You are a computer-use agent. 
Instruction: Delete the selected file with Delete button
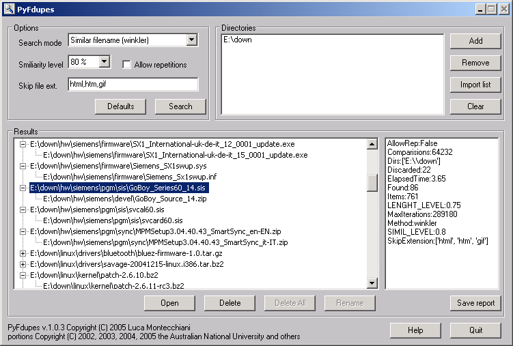(x=230, y=303)
